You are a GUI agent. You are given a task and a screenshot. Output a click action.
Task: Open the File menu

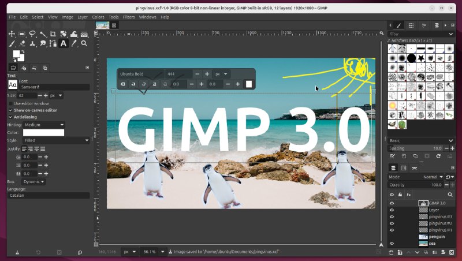click(x=12, y=17)
